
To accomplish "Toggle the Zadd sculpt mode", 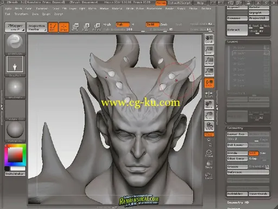I will point(153,24).
